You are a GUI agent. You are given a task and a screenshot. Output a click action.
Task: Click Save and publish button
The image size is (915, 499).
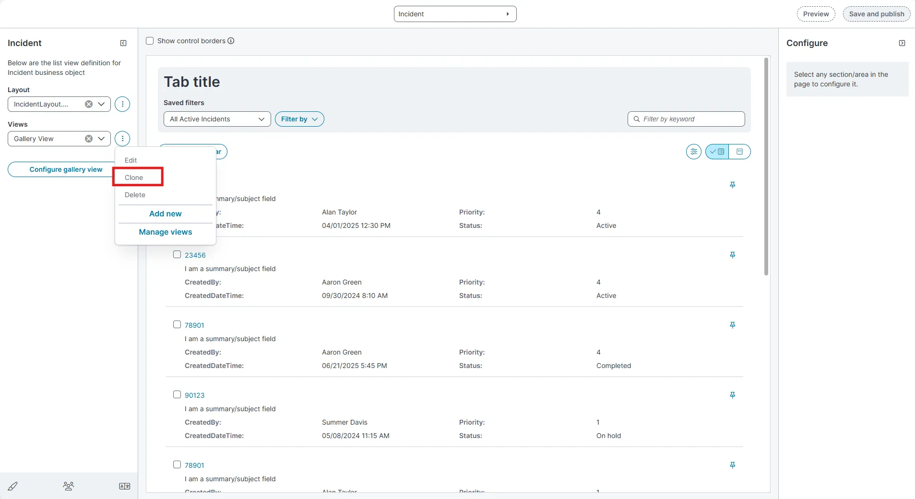tap(876, 14)
